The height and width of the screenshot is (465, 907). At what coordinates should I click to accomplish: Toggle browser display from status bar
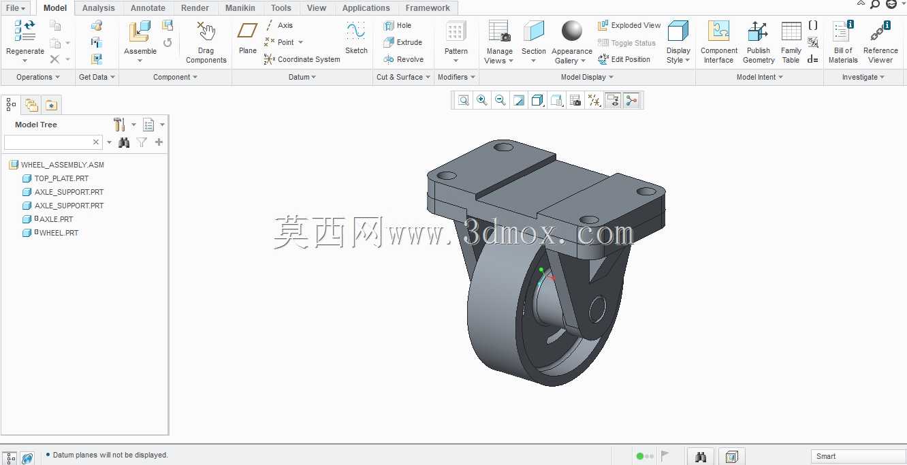click(x=27, y=458)
